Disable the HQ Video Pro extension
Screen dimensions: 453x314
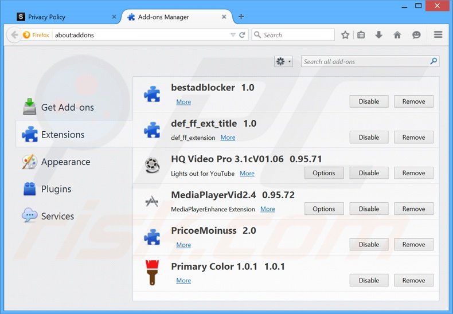(369, 173)
